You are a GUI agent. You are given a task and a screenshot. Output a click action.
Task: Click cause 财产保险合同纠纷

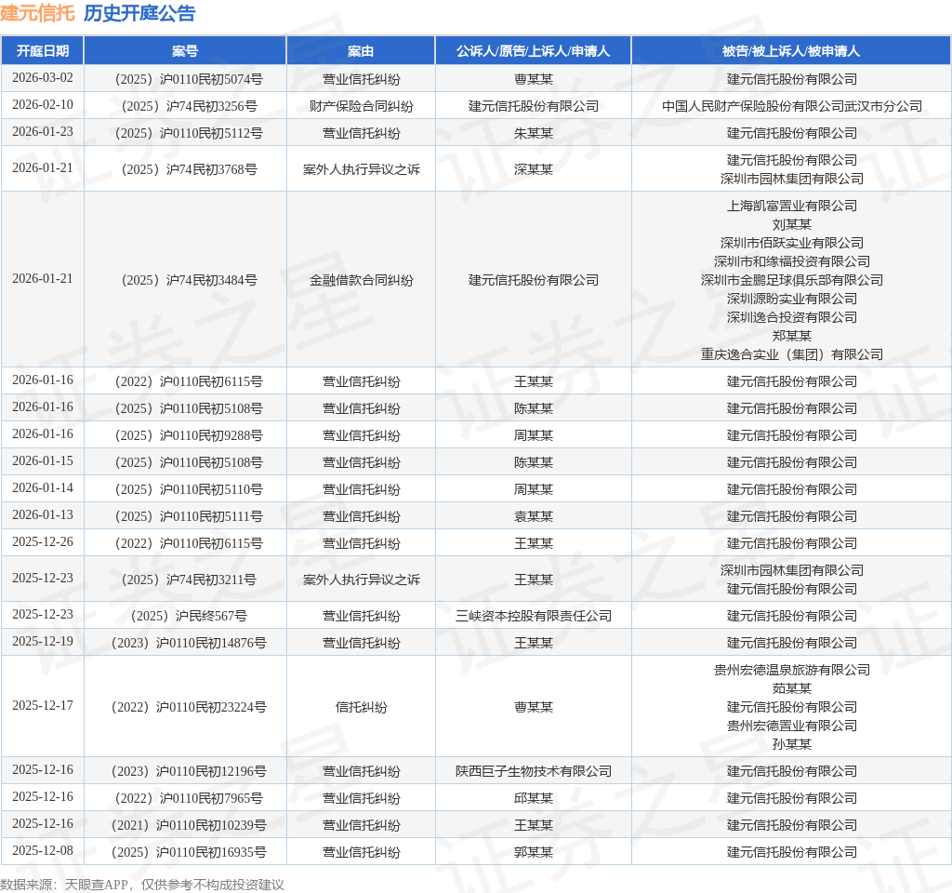click(362, 106)
